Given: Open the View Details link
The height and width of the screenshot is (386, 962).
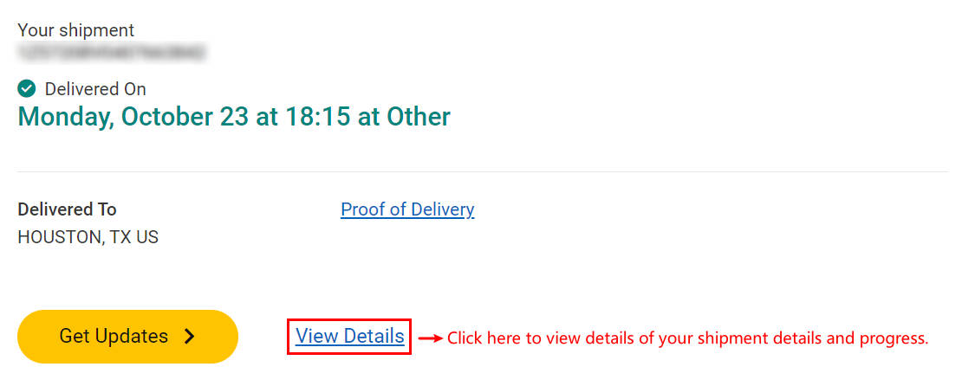Looking at the screenshot, I should [x=350, y=336].
